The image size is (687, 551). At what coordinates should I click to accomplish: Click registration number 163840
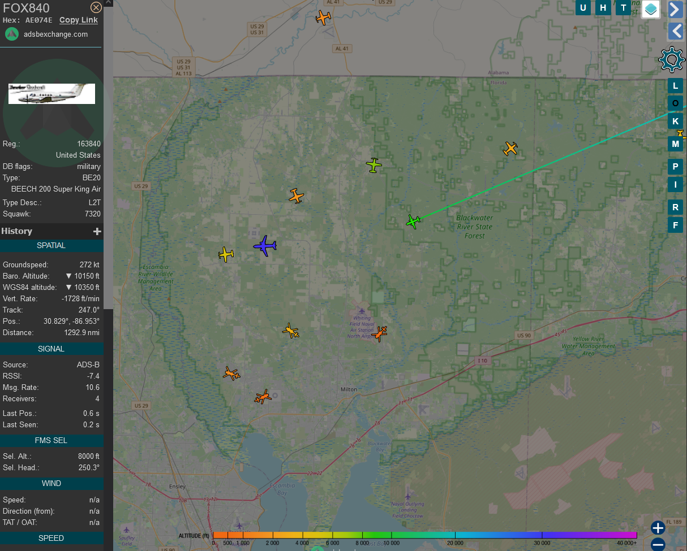point(89,144)
